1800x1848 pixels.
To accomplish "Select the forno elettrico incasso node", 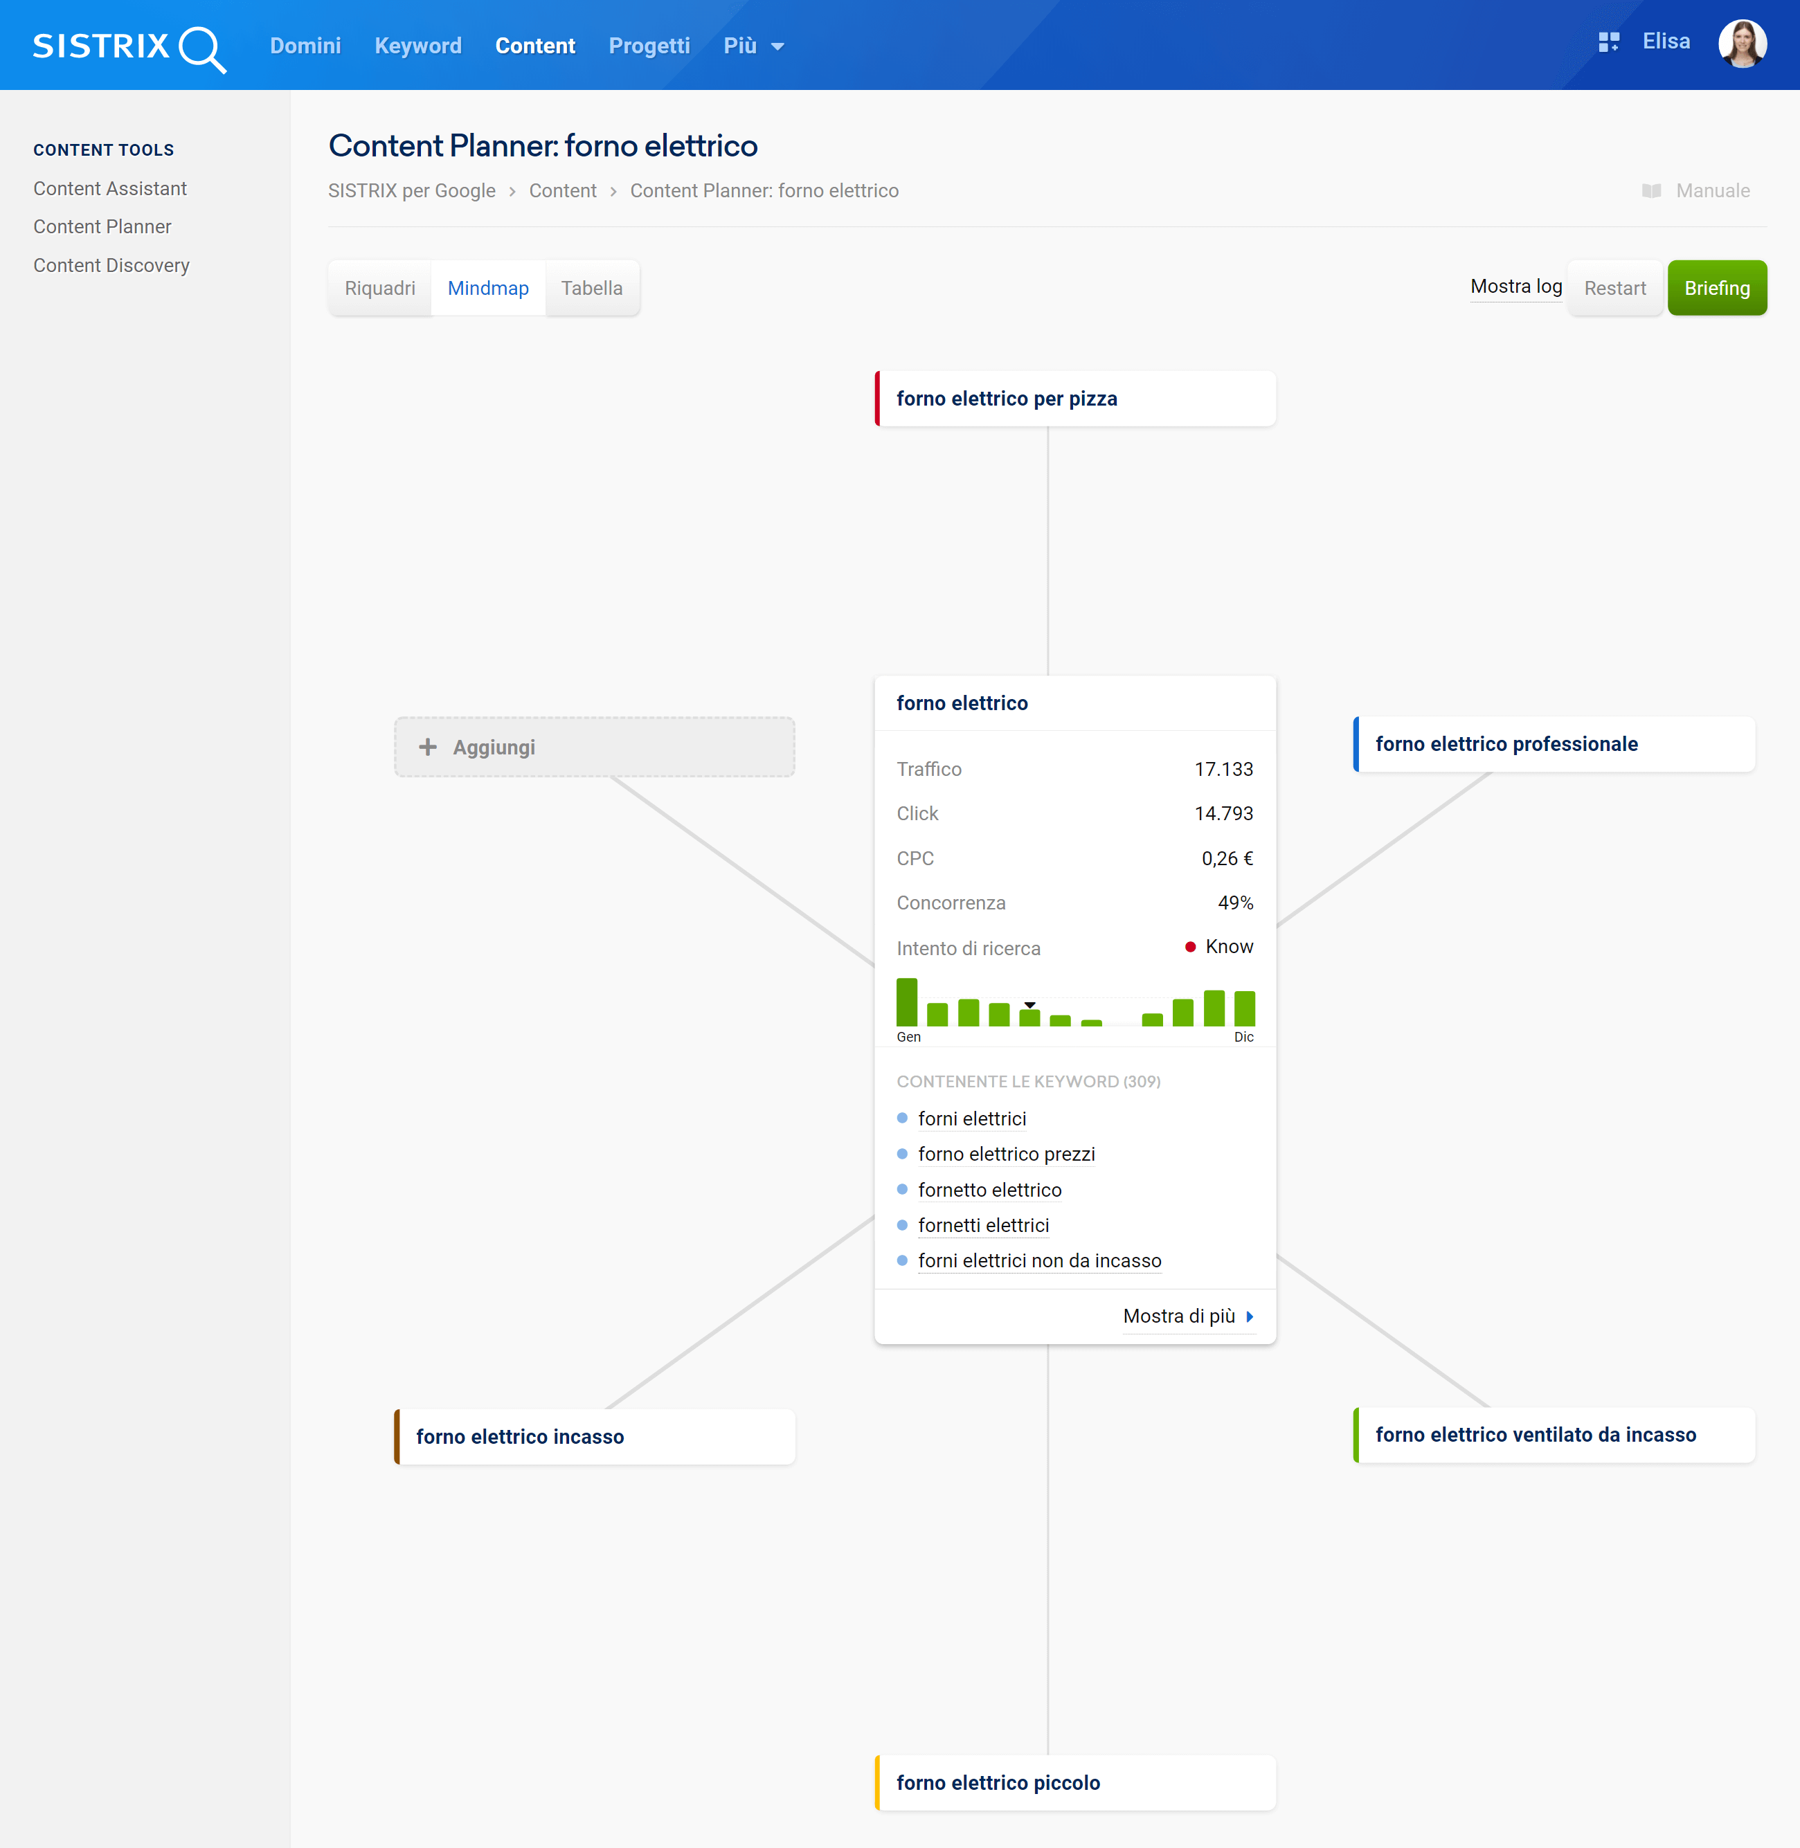I will (595, 1437).
